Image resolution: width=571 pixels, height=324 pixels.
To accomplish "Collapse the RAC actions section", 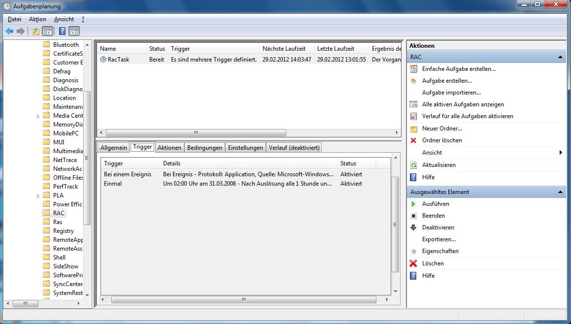I will [x=560, y=57].
